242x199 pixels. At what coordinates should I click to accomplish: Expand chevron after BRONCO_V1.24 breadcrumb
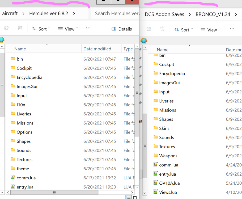coord(236,15)
